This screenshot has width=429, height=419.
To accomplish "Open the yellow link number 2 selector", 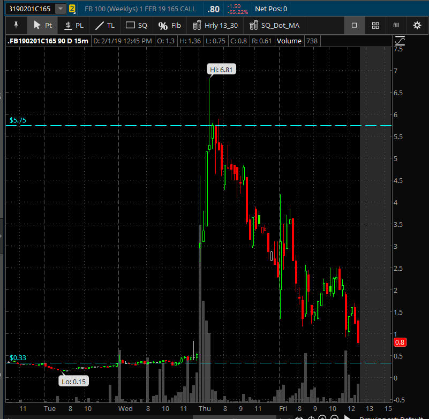I will pyautogui.click(x=72, y=9).
